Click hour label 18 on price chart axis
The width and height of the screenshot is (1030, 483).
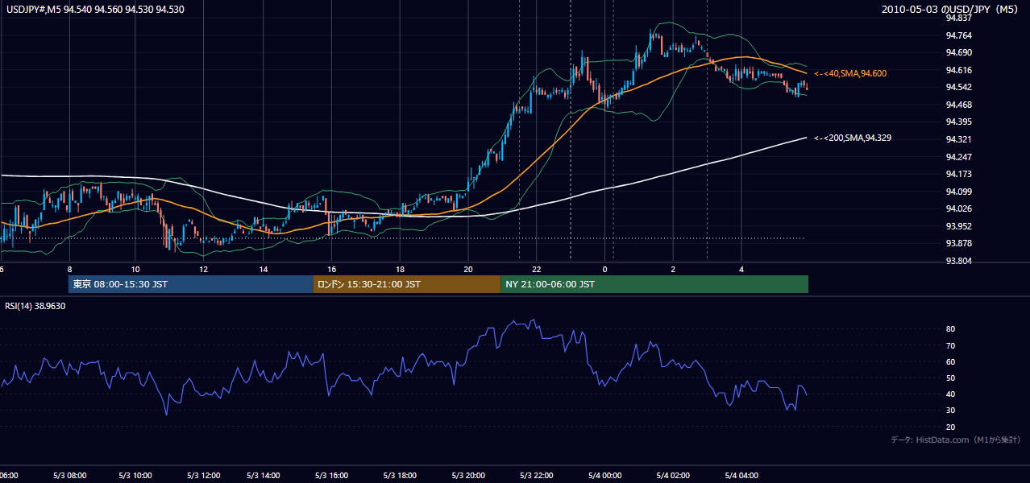tap(400, 269)
